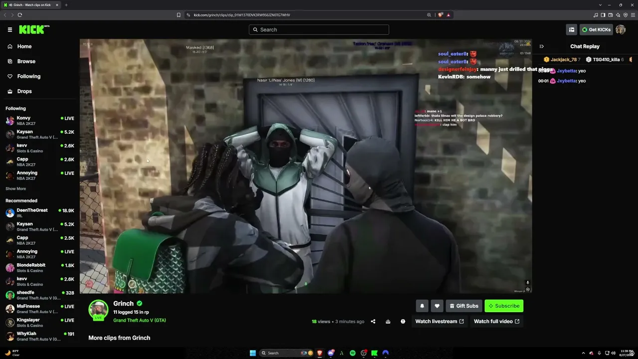This screenshot has width=638, height=359.
Task: Subscribe to Grinch's channel
Action: pyautogui.click(x=504, y=306)
